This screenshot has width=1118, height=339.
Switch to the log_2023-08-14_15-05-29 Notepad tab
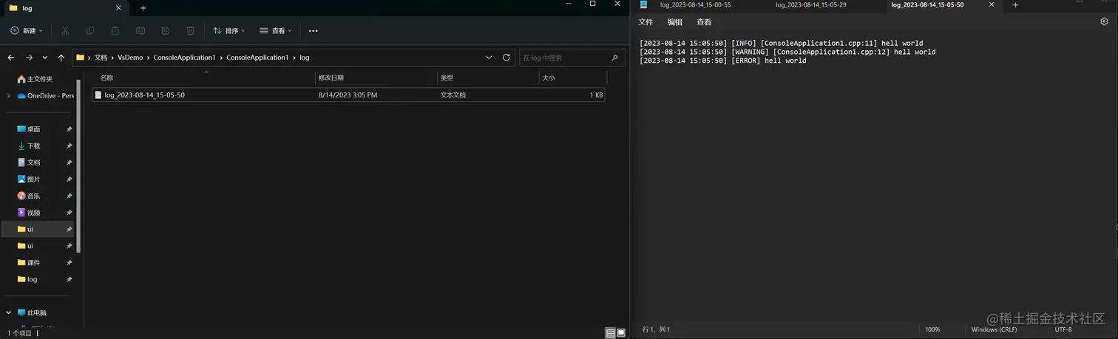click(811, 5)
